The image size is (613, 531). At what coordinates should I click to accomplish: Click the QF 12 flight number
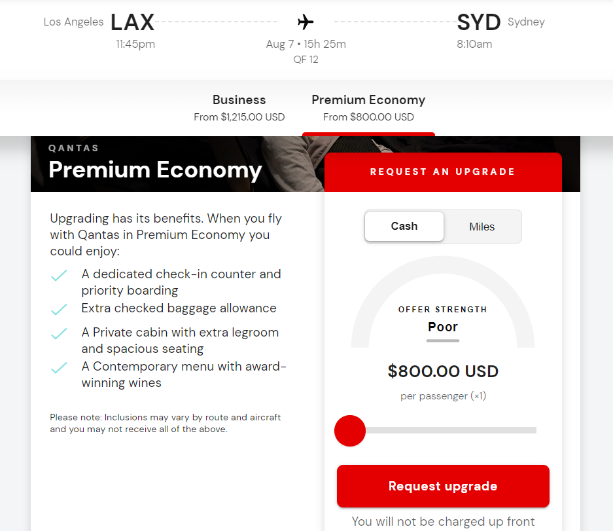pyautogui.click(x=306, y=59)
